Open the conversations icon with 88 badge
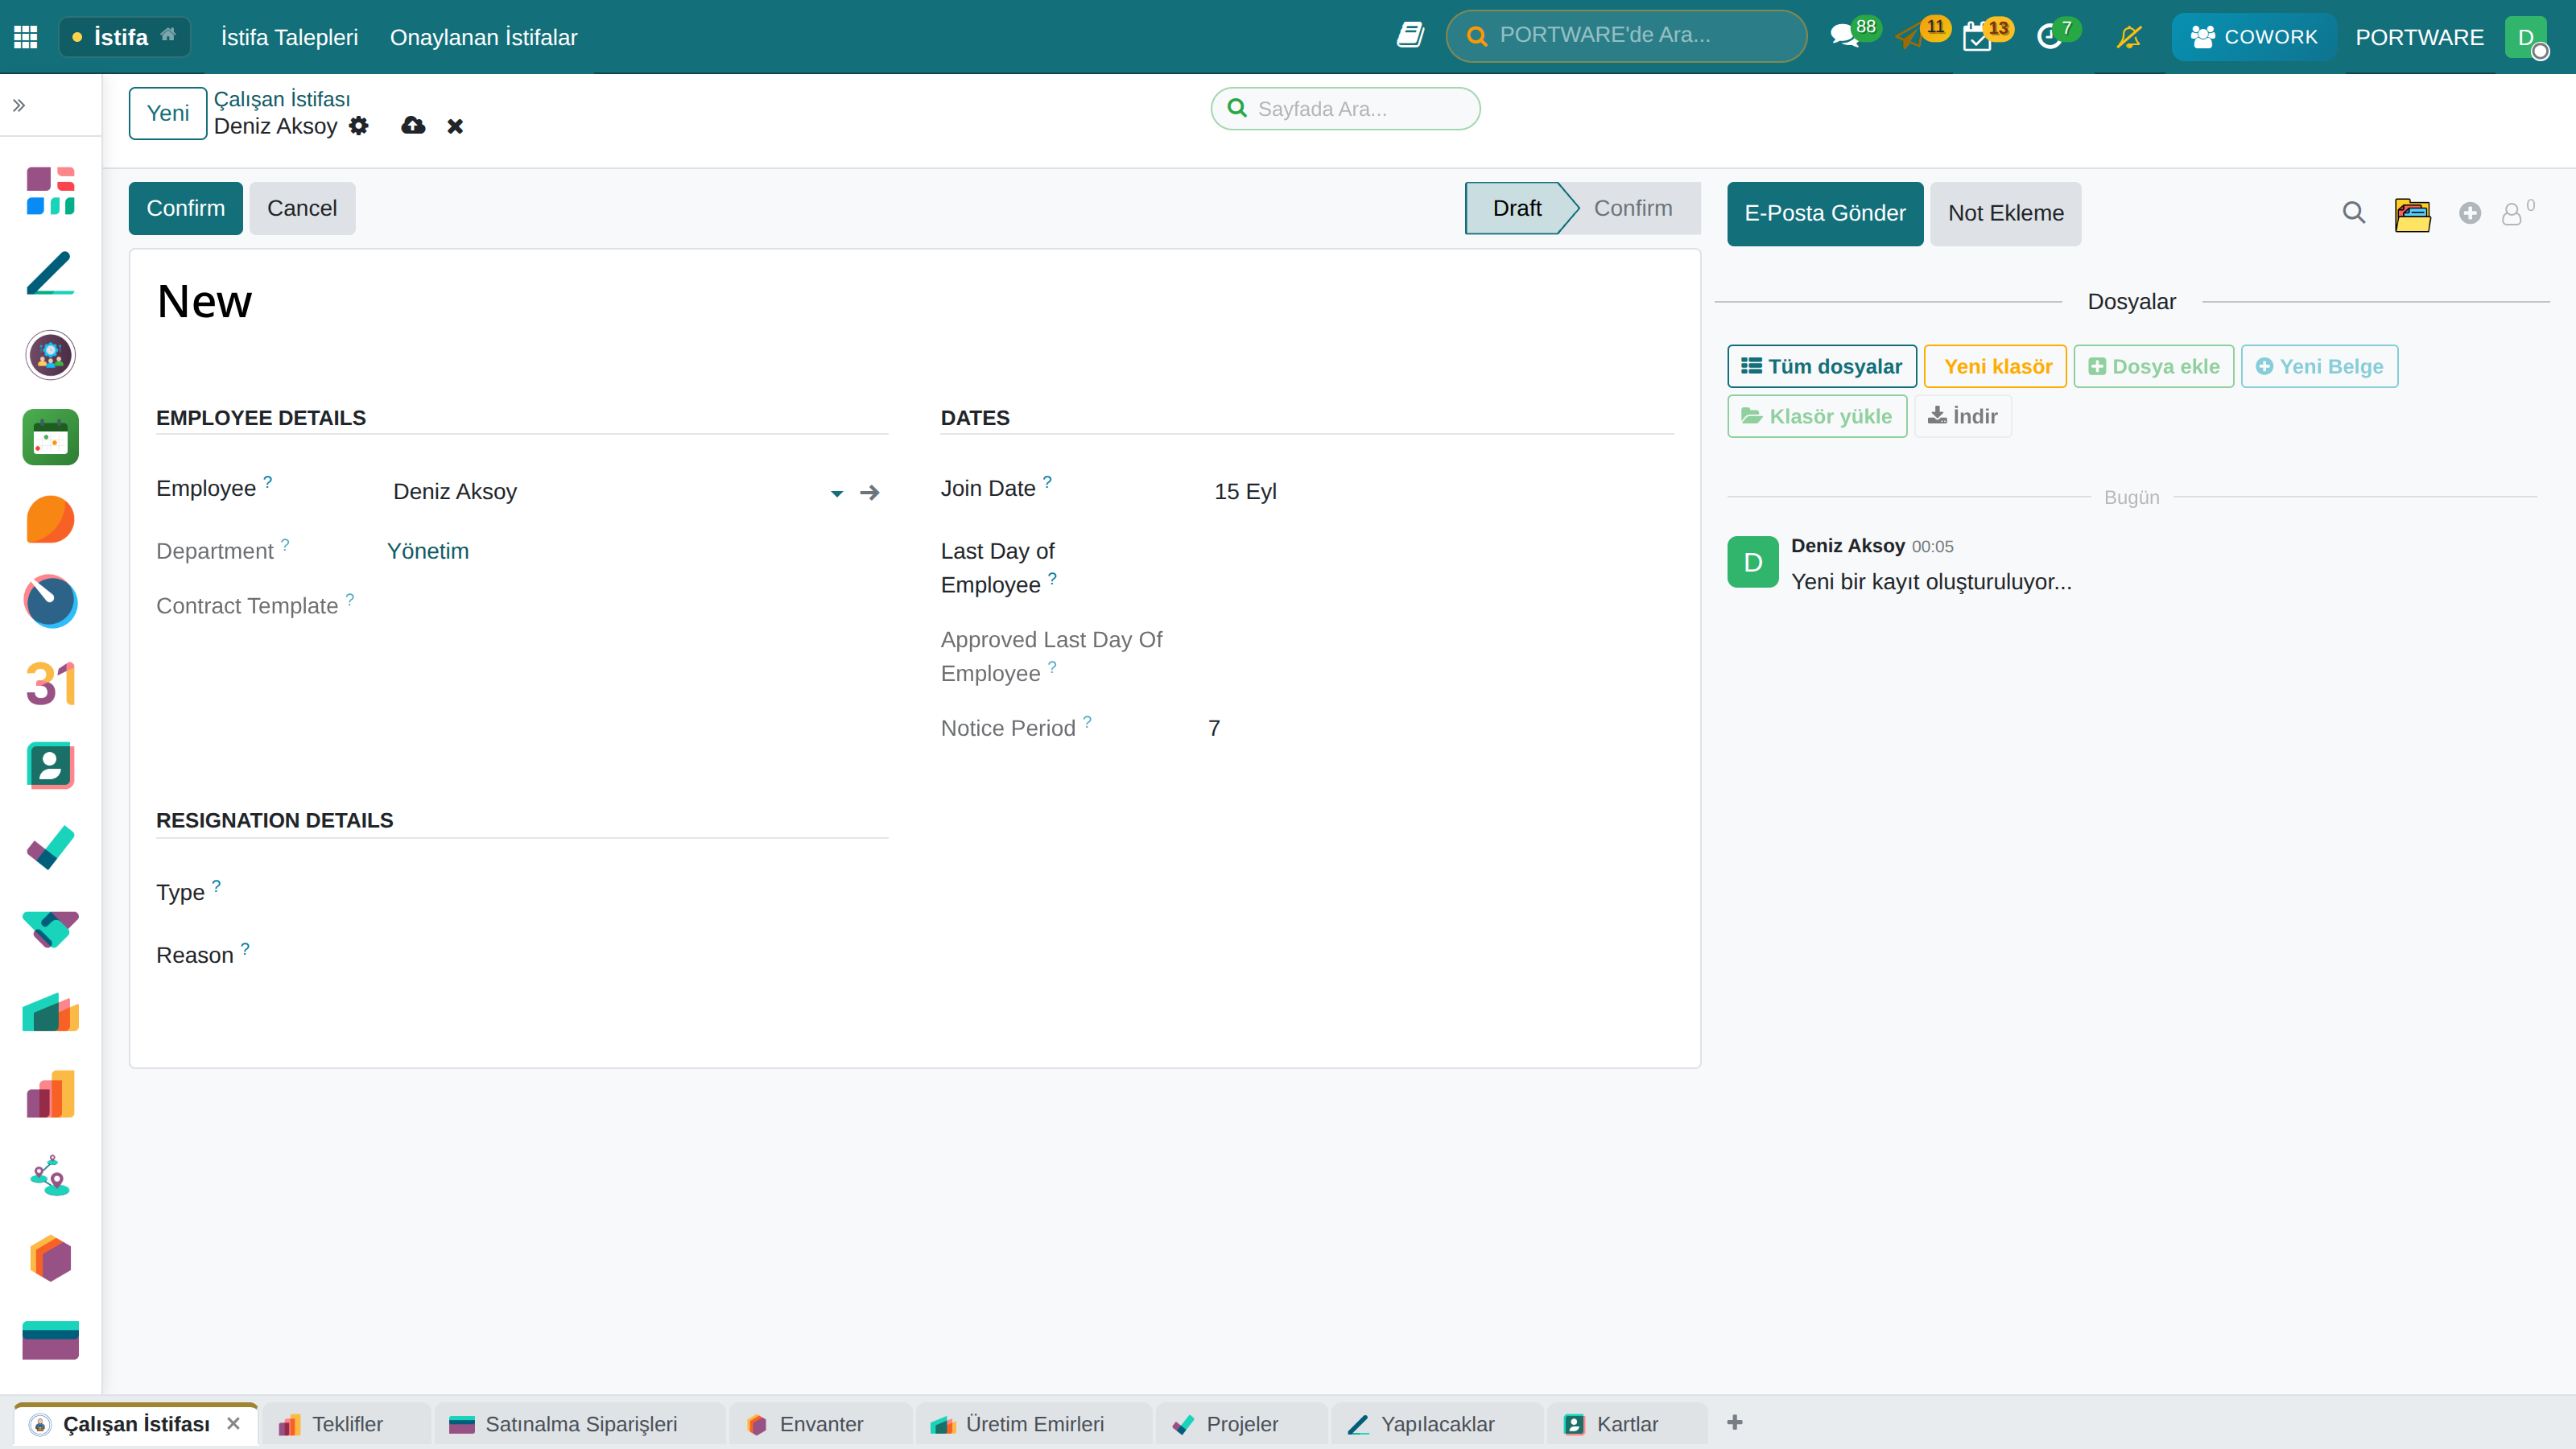Image resolution: width=2576 pixels, height=1449 pixels. 1844,37
